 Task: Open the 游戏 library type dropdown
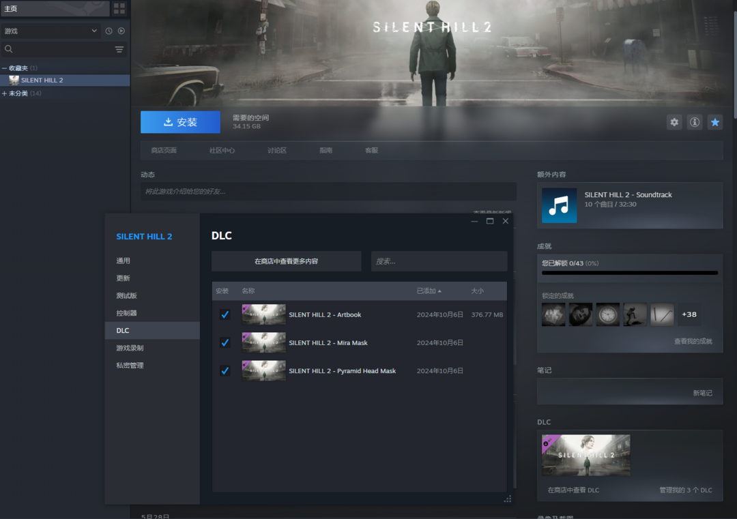50,31
